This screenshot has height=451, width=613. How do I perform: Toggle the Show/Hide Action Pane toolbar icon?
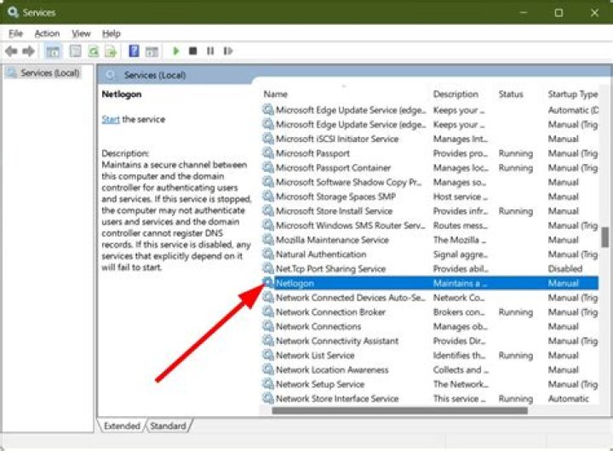pyautogui.click(x=152, y=51)
